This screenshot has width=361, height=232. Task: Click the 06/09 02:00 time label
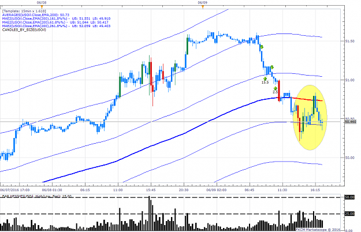click(x=217, y=190)
